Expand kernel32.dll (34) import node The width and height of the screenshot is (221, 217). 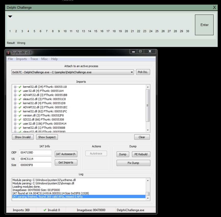coord(15,87)
